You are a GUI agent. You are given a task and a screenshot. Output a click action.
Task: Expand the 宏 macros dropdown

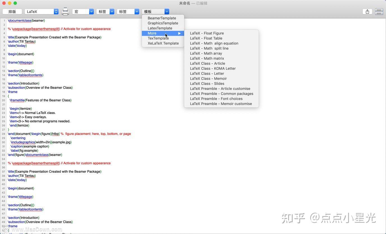click(x=83, y=11)
